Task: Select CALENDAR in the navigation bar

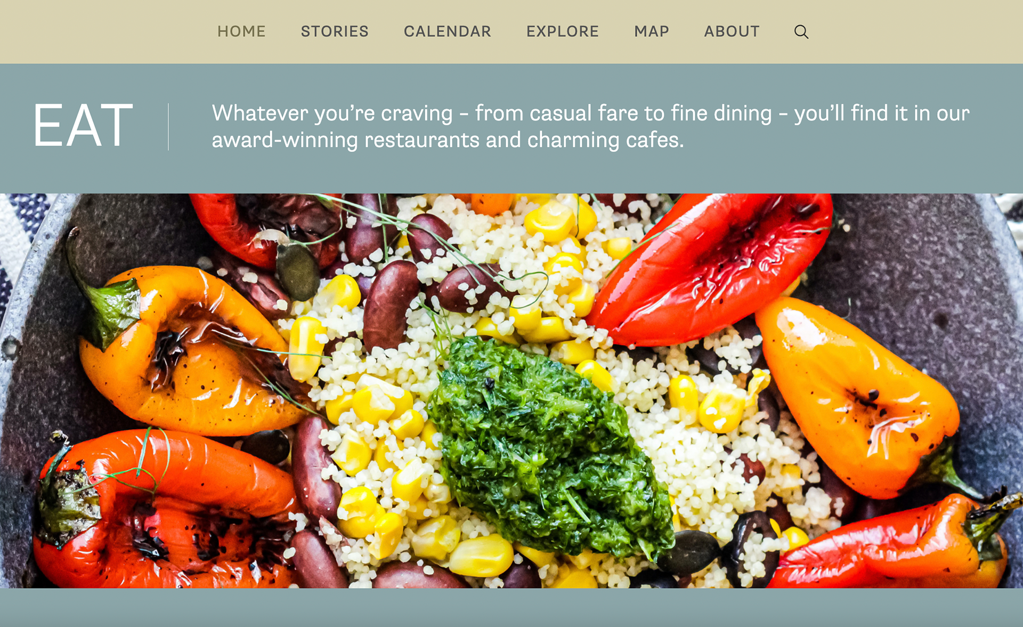Action: [x=448, y=31]
